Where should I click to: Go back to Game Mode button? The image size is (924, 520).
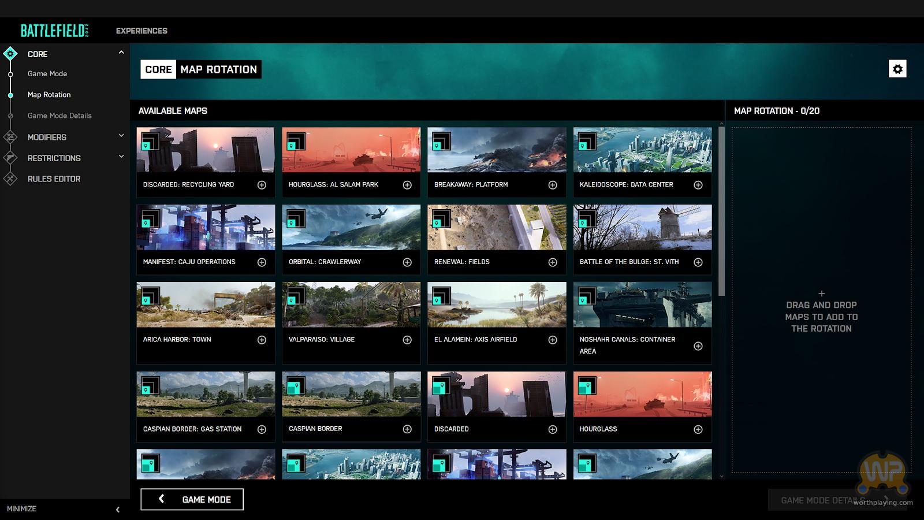click(x=192, y=499)
